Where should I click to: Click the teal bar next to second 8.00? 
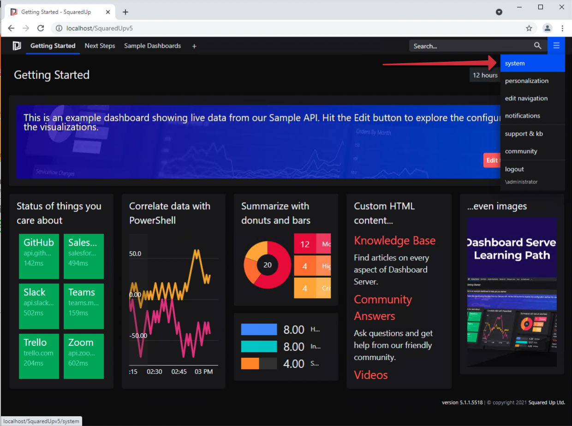point(259,347)
